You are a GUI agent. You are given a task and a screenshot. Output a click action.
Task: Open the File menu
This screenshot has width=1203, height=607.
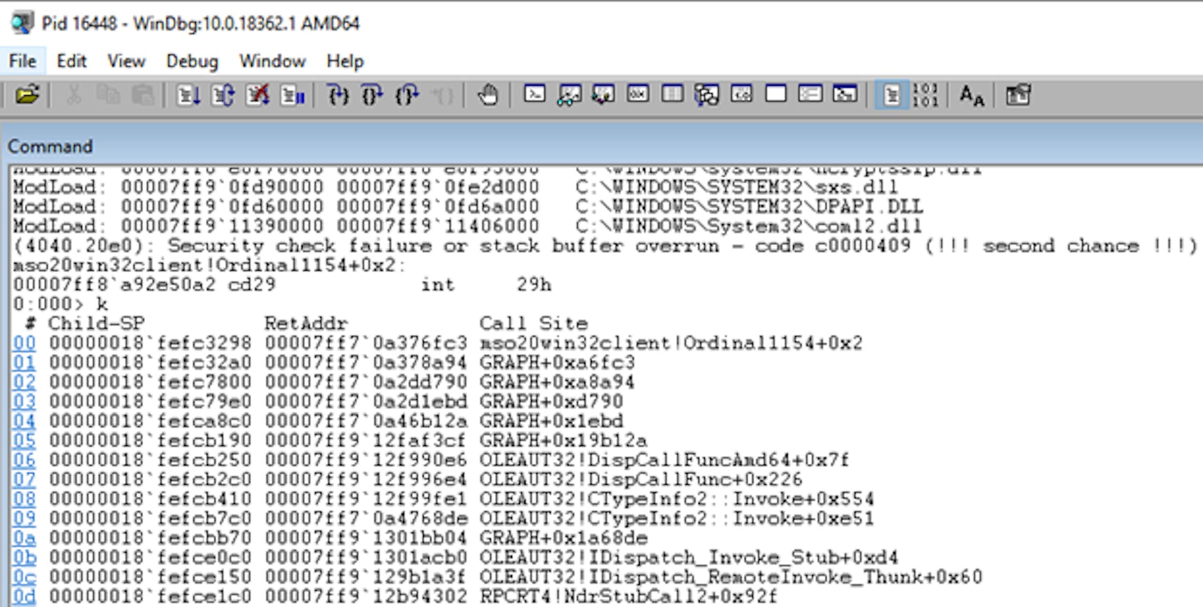coord(23,61)
